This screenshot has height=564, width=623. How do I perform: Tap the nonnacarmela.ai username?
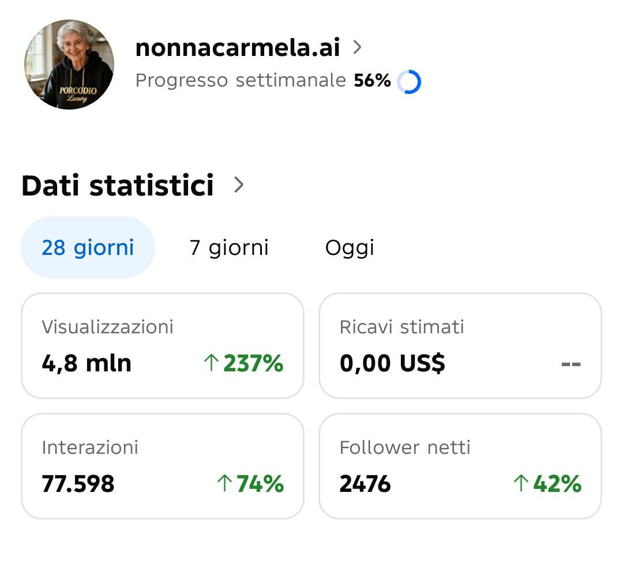(x=237, y=48)
